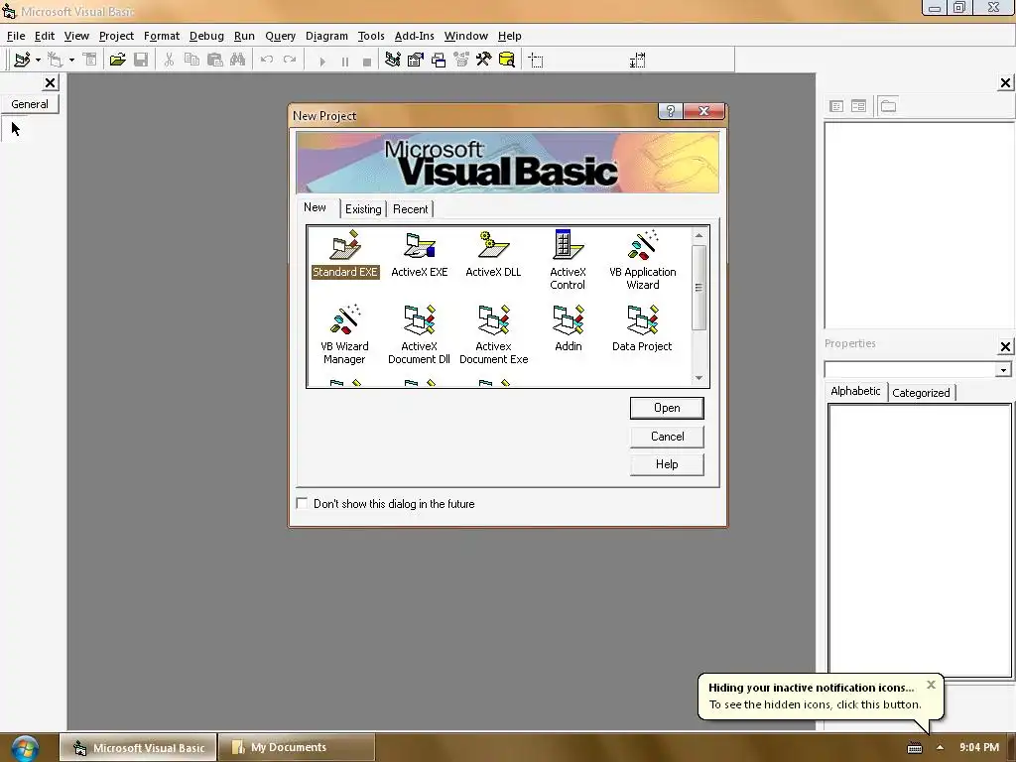Select the Data Project item
This screenshot has height=762, width=1016.
(x=642, y=328)
